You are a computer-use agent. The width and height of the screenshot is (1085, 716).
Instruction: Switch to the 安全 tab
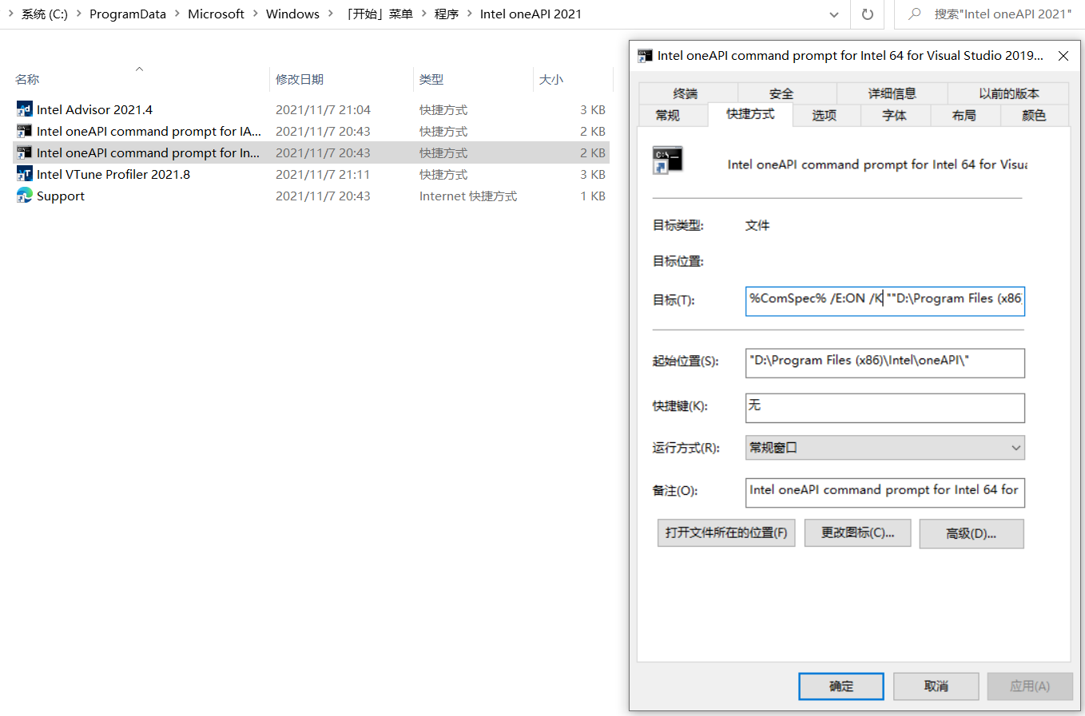(781, 93)
